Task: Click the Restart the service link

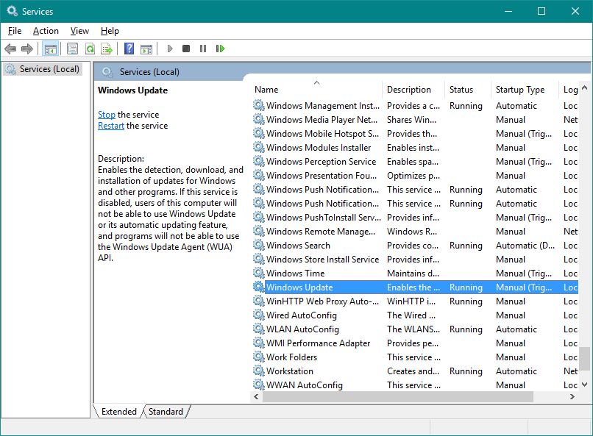Action: click(111, 126)
